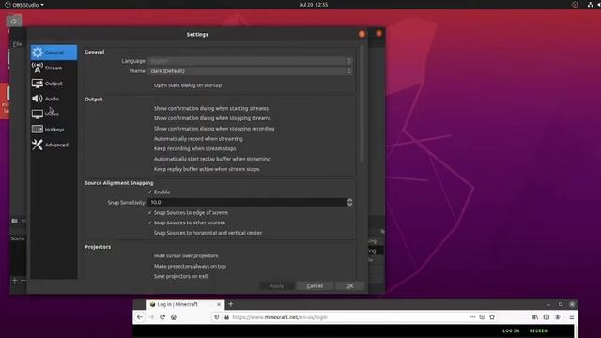Enable Keep replay buffer active option

pos(207,169)
